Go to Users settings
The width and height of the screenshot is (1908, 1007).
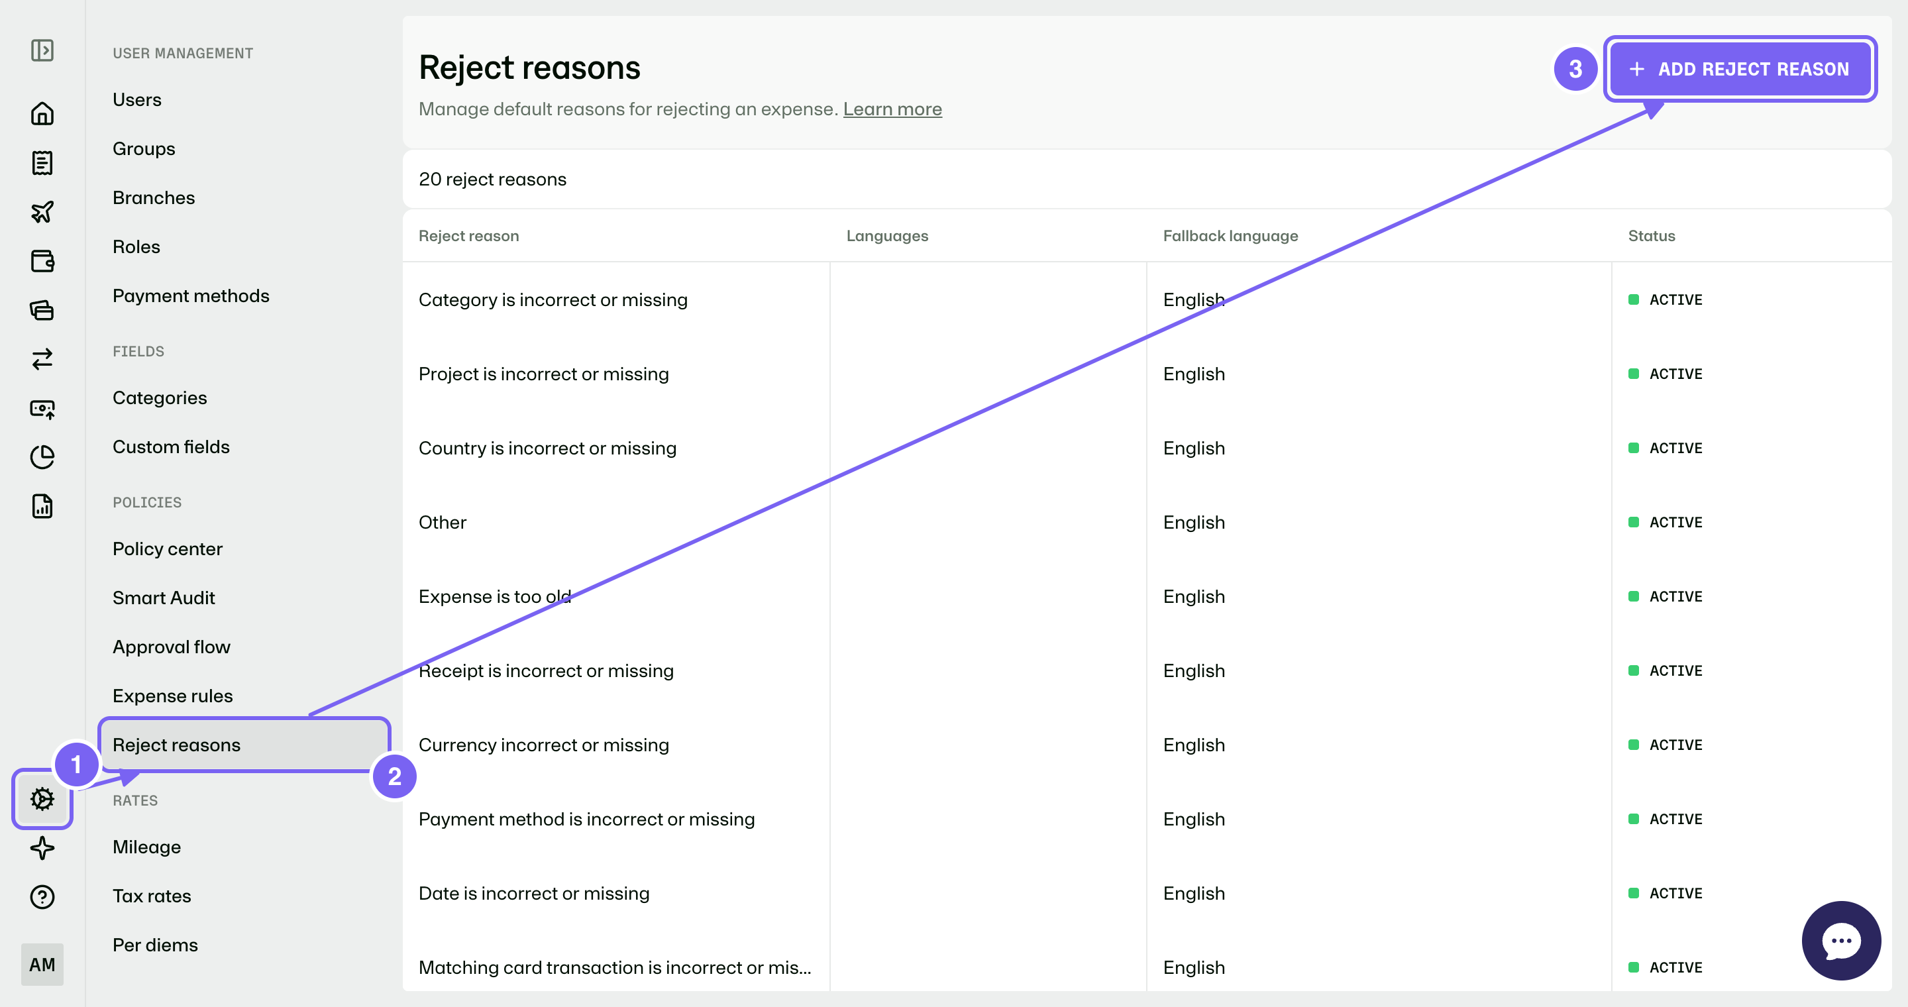click(x=137, y=99)
